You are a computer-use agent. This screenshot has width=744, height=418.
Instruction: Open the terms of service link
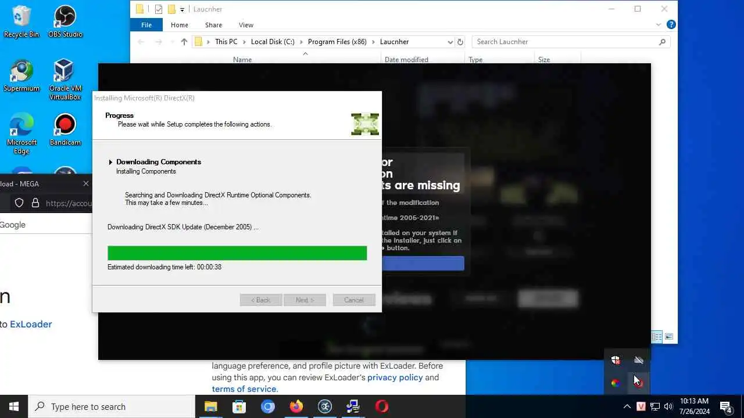tap(245, 389)
